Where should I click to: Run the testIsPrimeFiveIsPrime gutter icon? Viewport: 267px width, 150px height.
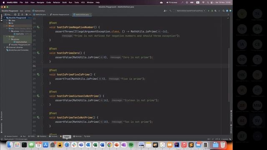tap(38, 75)
